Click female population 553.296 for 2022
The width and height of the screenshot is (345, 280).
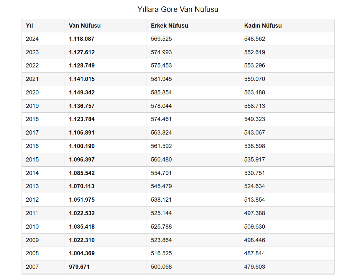(255, 66)
